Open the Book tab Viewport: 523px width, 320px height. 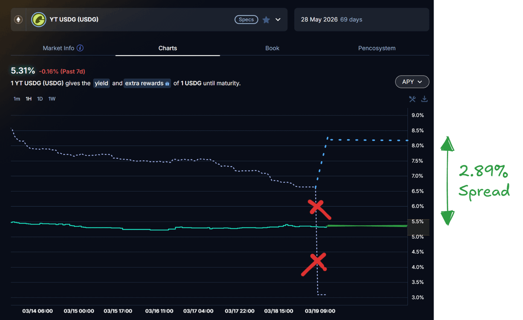click(272, 48)
